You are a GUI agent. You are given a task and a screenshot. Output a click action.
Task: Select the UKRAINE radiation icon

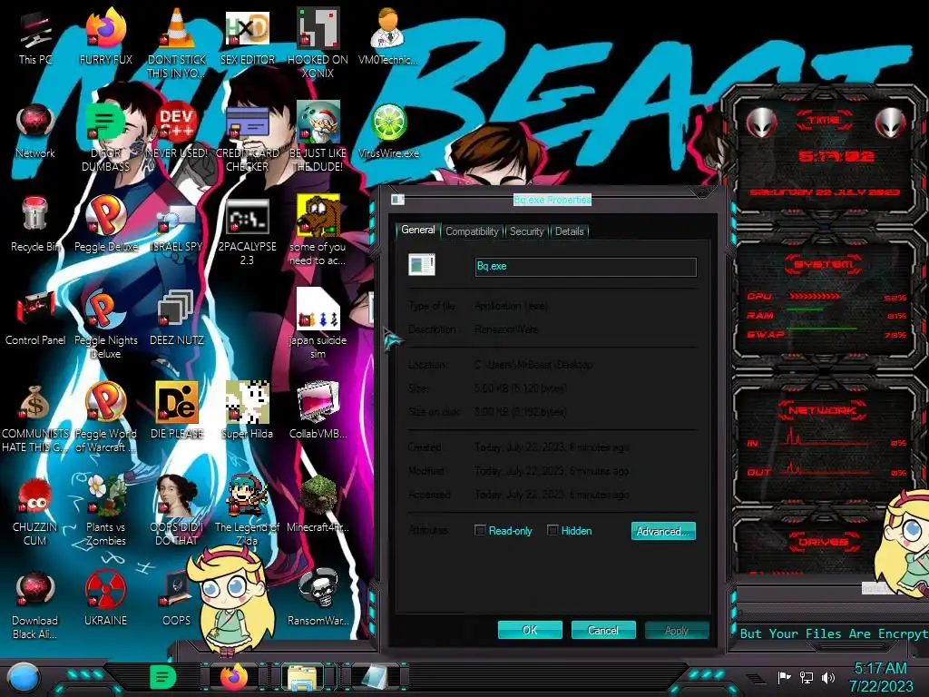[x=106, y=599]
